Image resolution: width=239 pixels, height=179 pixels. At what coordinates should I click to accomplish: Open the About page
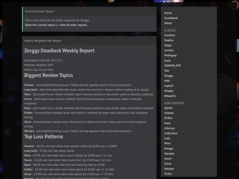(x=168, y=23)
